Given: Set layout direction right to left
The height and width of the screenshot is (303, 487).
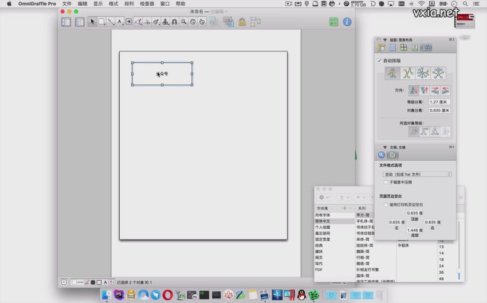Looking at the screenshot, I should 445,90.
